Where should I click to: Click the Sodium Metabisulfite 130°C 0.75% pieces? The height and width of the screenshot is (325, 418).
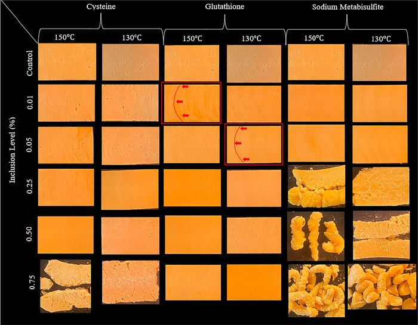click(382, 287)
